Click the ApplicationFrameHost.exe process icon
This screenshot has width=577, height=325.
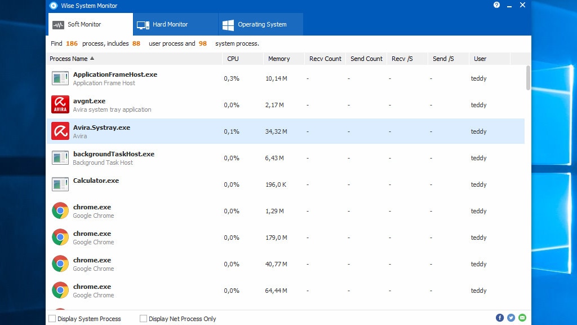tap(60, 78)
